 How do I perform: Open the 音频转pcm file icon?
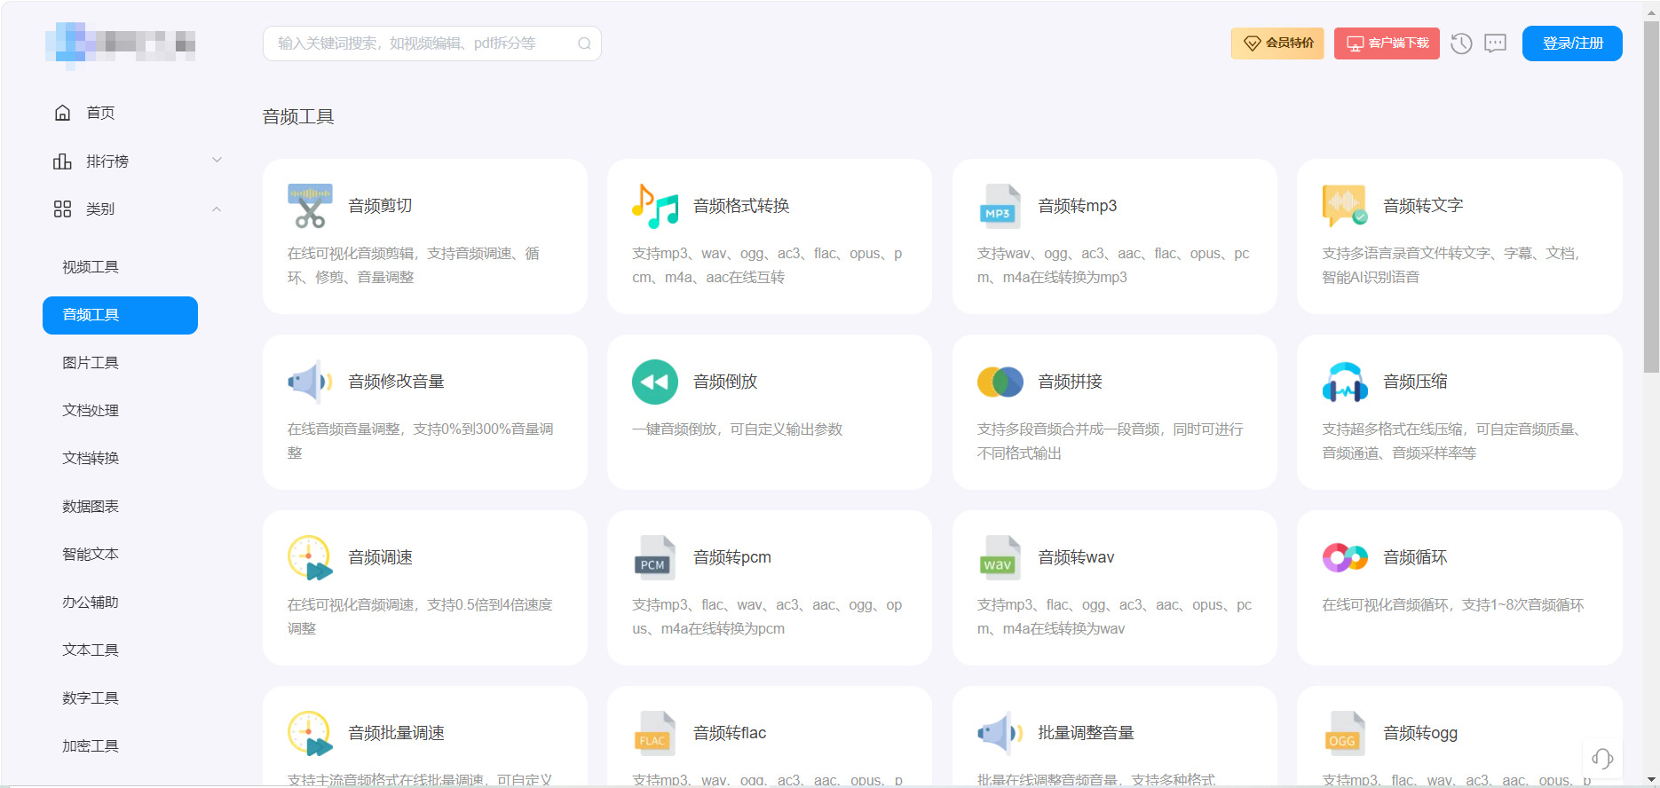655,557
